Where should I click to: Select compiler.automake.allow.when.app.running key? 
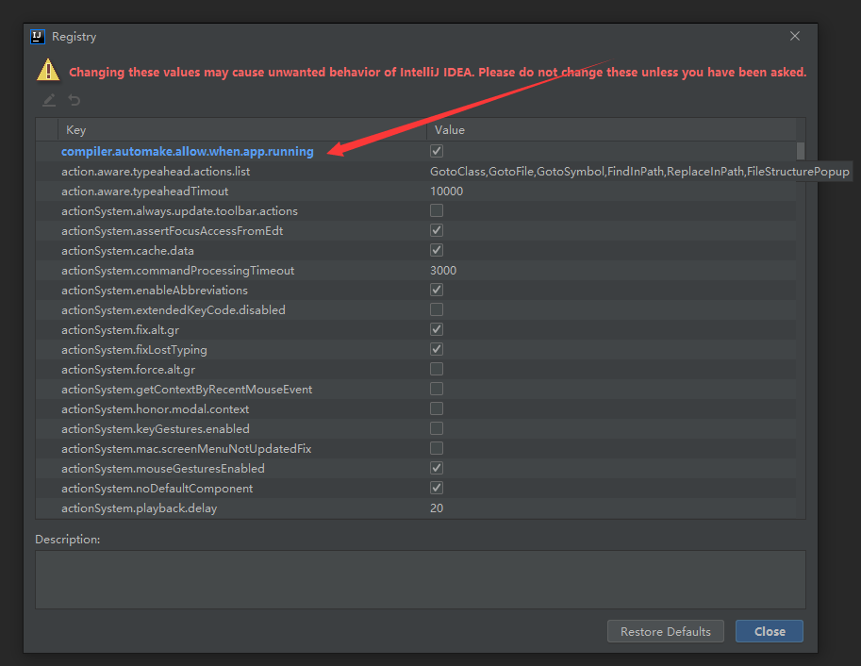(x=188, y=151)
